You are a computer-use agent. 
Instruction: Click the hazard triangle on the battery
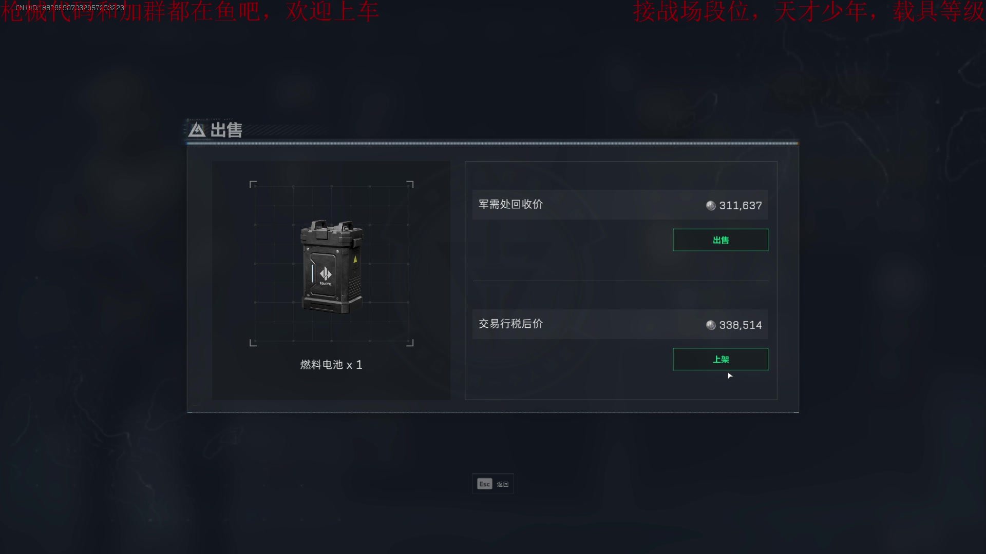[355, 260]
